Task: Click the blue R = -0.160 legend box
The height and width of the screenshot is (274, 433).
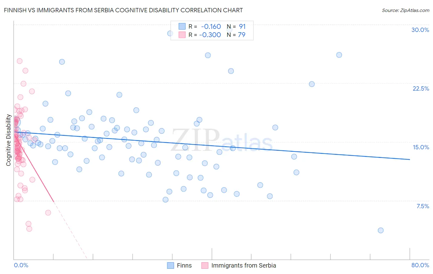Action: pos(182,26)
